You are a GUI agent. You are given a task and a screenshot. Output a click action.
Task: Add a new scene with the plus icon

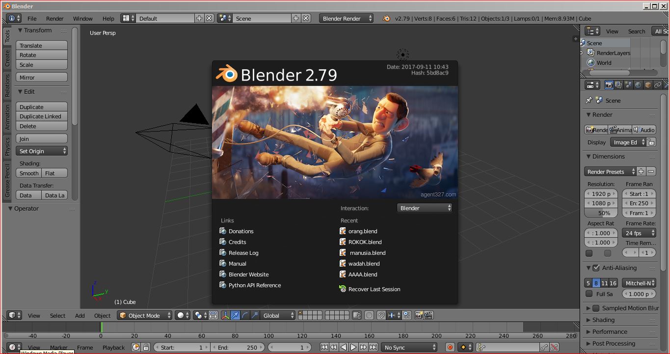click(x=296, y=18)
